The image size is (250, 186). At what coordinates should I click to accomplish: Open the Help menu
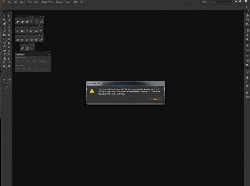pos(67,2)
